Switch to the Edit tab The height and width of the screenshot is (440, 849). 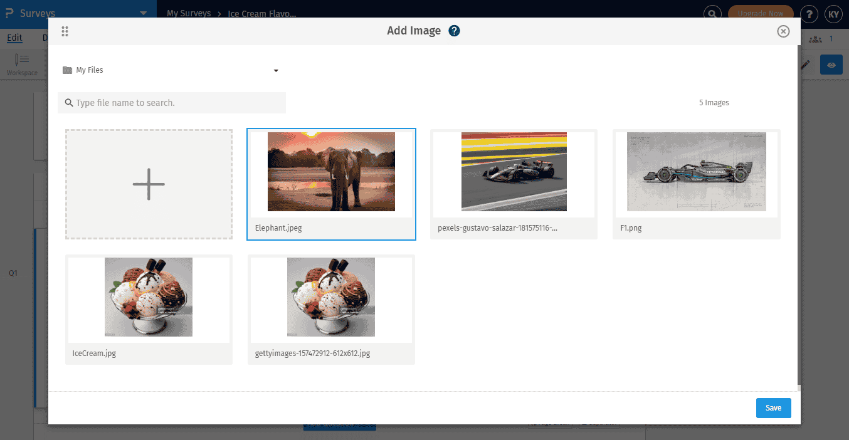14,38
